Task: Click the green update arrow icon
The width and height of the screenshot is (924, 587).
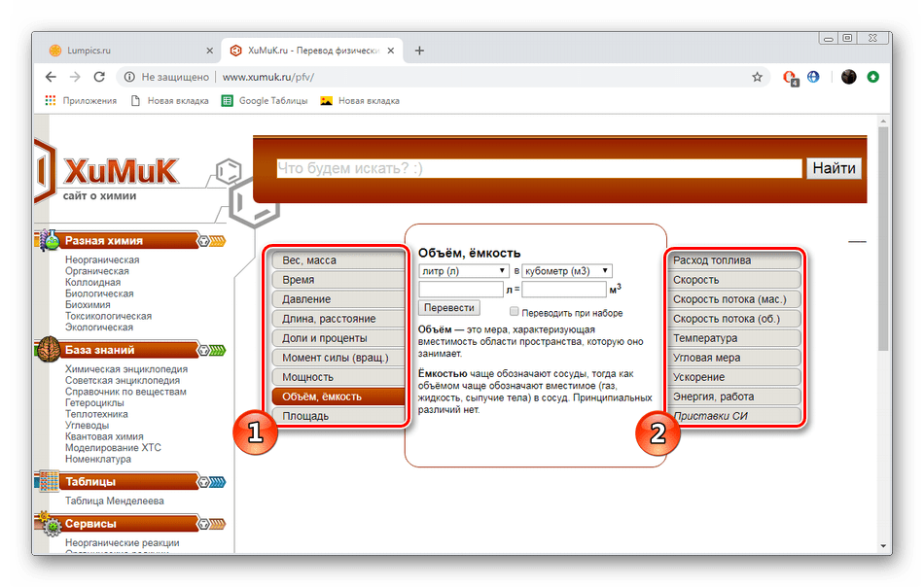Action: (x=873, y=77)
